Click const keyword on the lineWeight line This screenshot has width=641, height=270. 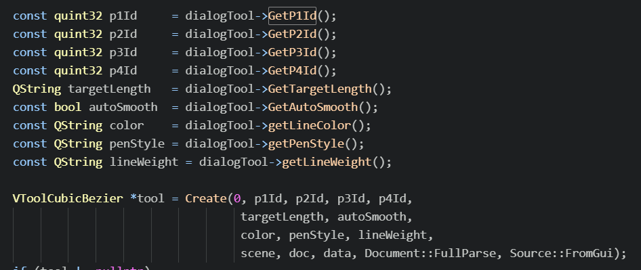pyautogui.click(x=30, y=162)
